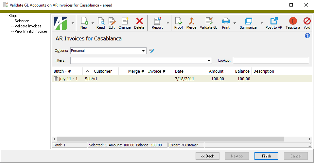This screenshot has height=163, width=314.
Task: Click the << Back button
Action: (x=207, y=156)
